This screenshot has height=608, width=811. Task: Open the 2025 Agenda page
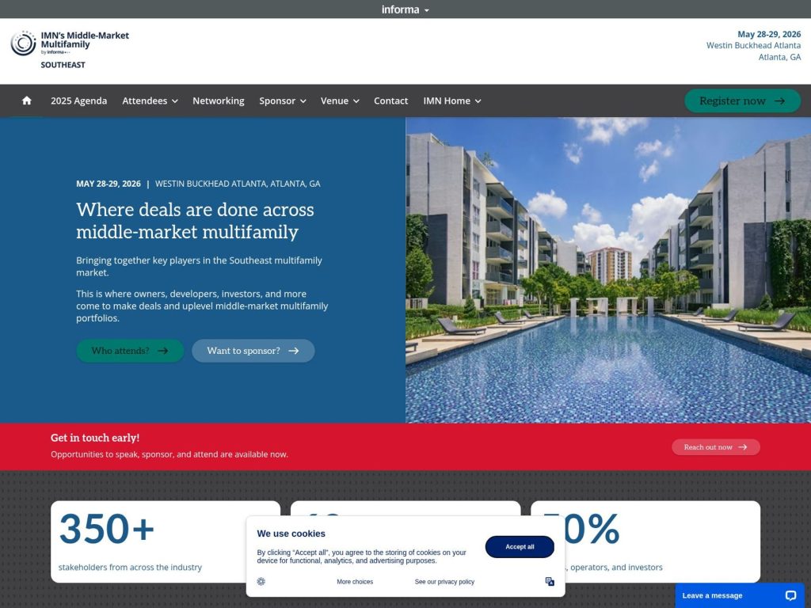coord(78,101)
